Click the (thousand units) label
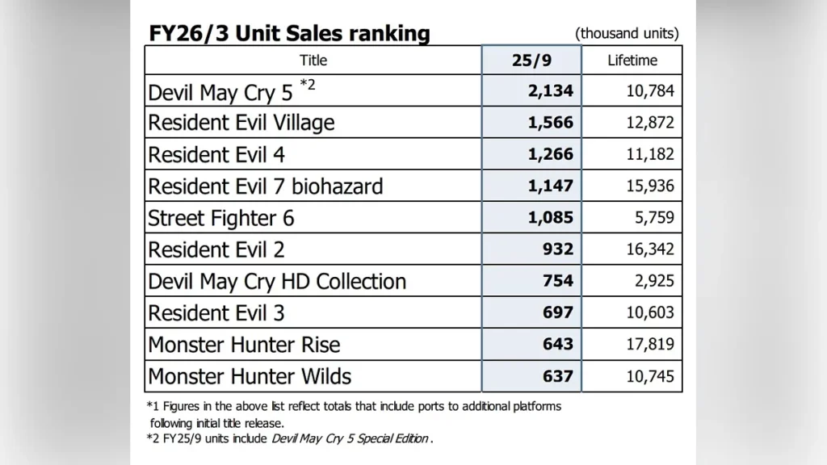 [x=627, y=34]
